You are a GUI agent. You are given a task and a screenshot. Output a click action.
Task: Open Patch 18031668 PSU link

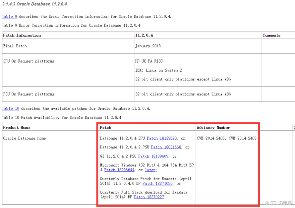point(166,147)
